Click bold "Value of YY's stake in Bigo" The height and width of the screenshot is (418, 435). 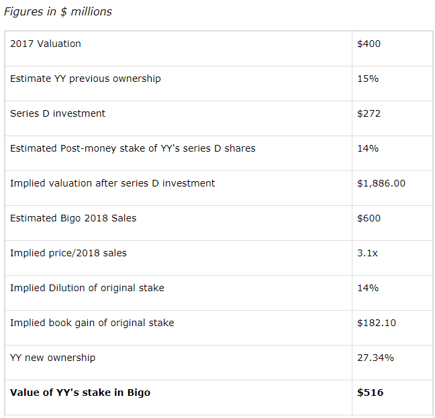[80, 393]
